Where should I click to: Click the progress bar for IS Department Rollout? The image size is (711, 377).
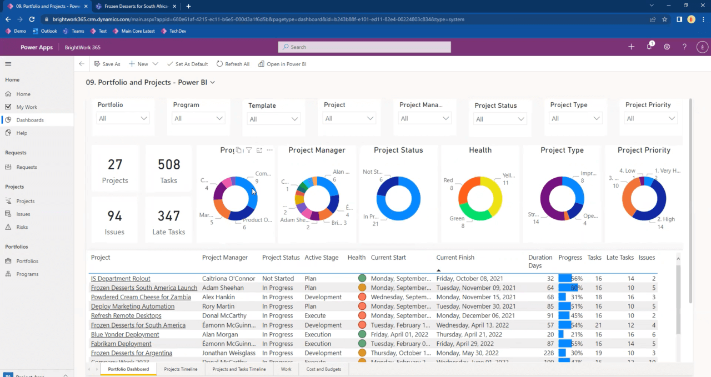pyautogui.click(x=565, y=278)
